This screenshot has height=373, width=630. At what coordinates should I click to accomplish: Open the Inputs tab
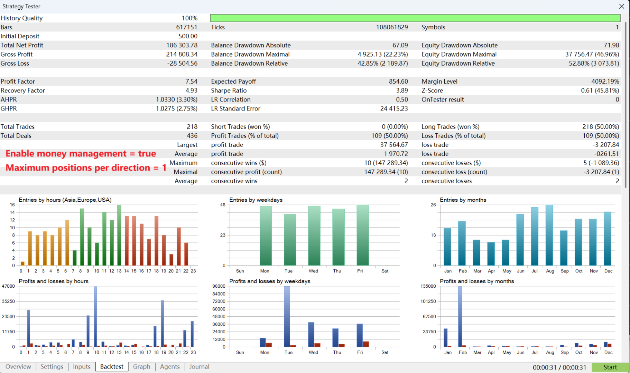[82, 367]
